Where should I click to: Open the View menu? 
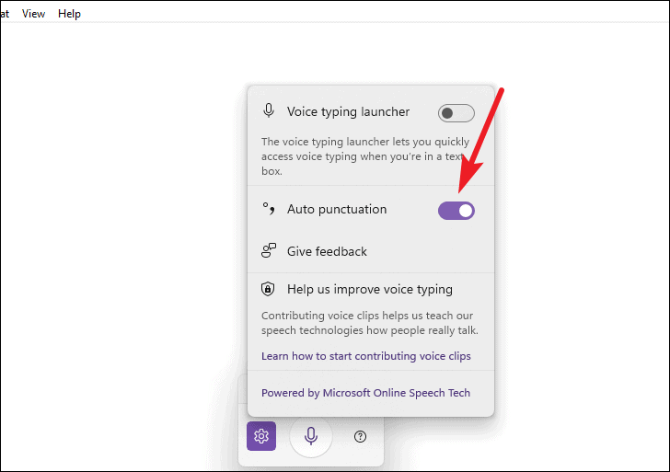coord(33,14)
